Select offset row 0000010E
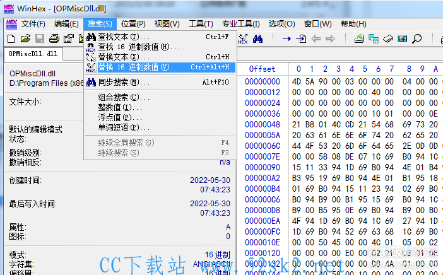 (263, 243)
